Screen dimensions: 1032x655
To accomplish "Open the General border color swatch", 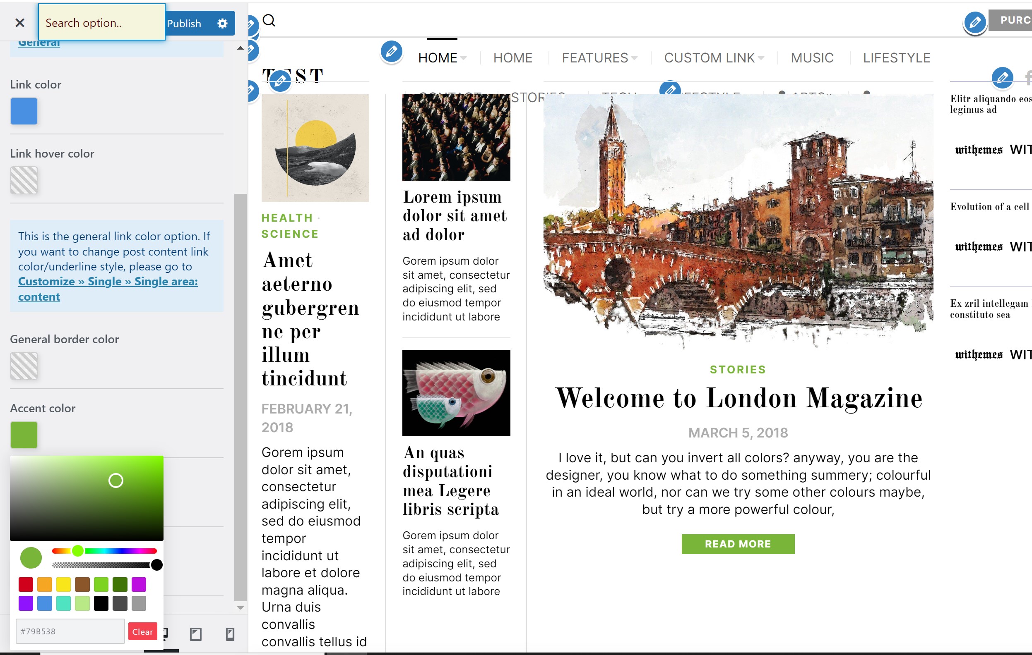I will (24, 366).
